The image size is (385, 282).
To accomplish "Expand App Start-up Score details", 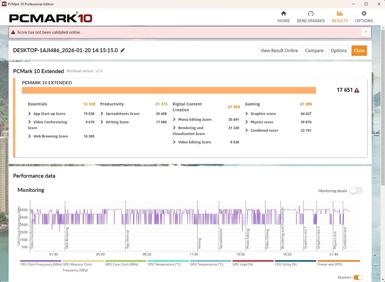I will [30, 114].
